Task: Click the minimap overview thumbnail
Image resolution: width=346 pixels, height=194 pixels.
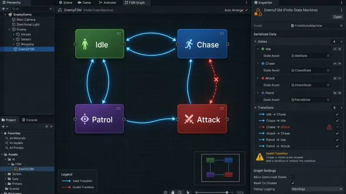Action: (x=220, y=168)
